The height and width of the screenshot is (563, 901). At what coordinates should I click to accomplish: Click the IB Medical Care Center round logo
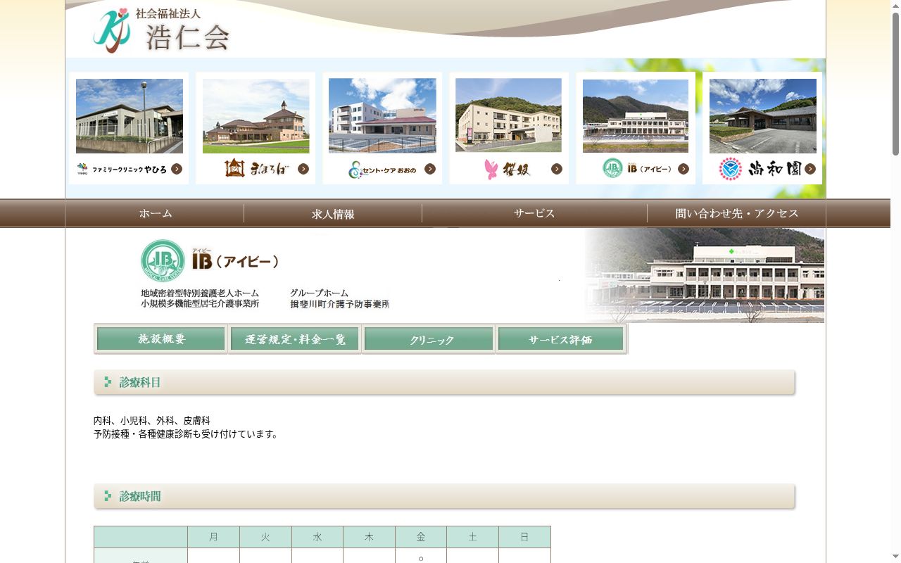pyautogui.click(x=163, y=261)
